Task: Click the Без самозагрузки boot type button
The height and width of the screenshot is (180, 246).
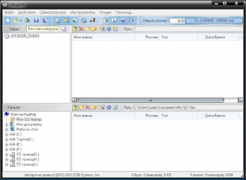Action: click(x=43, y=29)
